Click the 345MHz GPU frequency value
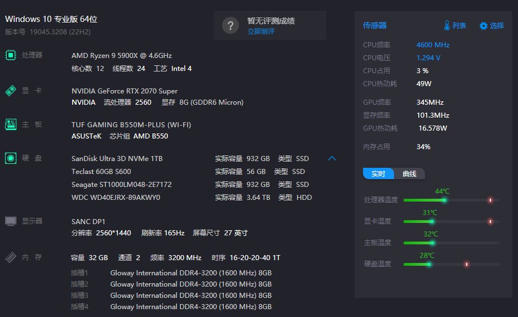 pyautogui.click(x=430, y=102)
